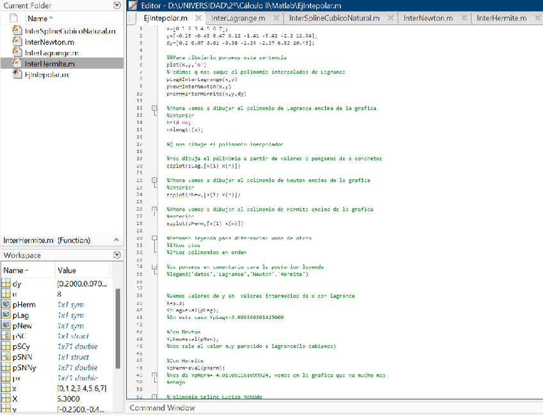Close the EjIntepolar.m tab
This screenshot has width=543, height=415.
pyautogui.click(x=198, y=18)
